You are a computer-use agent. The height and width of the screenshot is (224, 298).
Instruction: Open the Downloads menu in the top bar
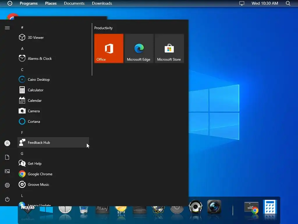point(102,3)
